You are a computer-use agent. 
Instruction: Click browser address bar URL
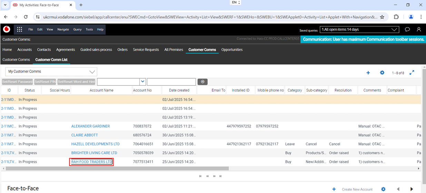(x=210, y=17)
